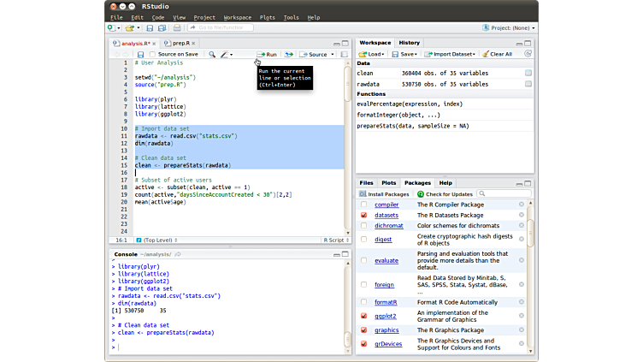Click the Install Packages button

tap(384, 194)
